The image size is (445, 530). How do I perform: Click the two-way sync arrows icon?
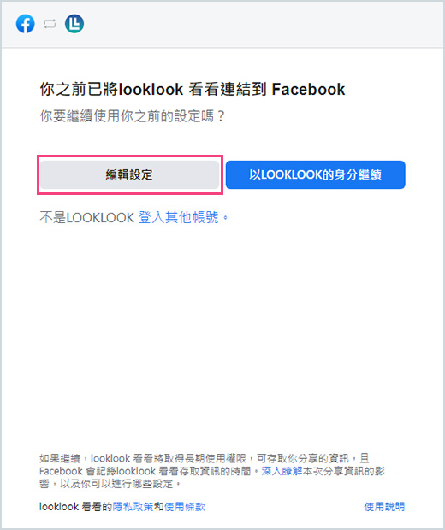[x=50, y=24]
